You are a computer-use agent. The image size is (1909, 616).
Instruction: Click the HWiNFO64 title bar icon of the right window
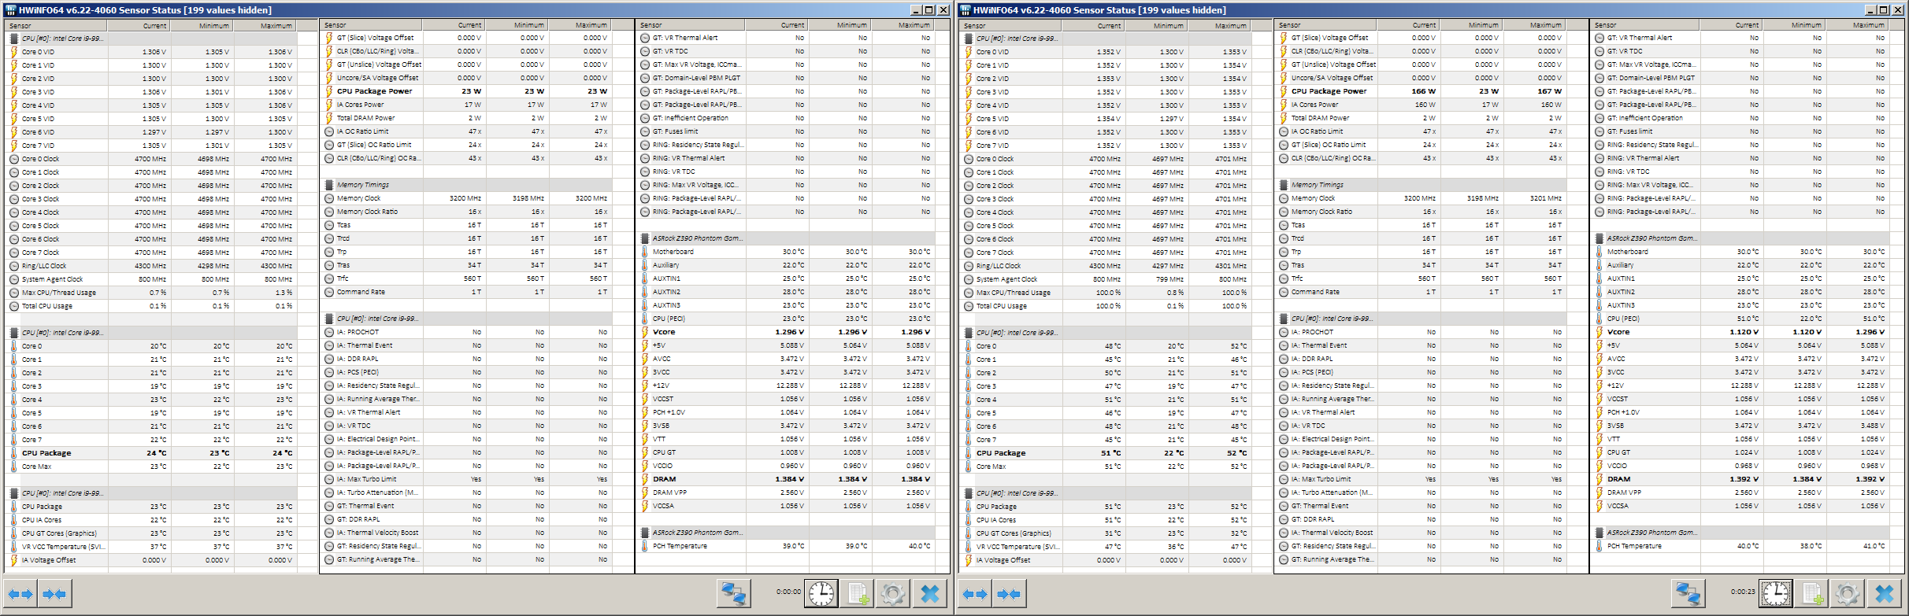(965, 10)
